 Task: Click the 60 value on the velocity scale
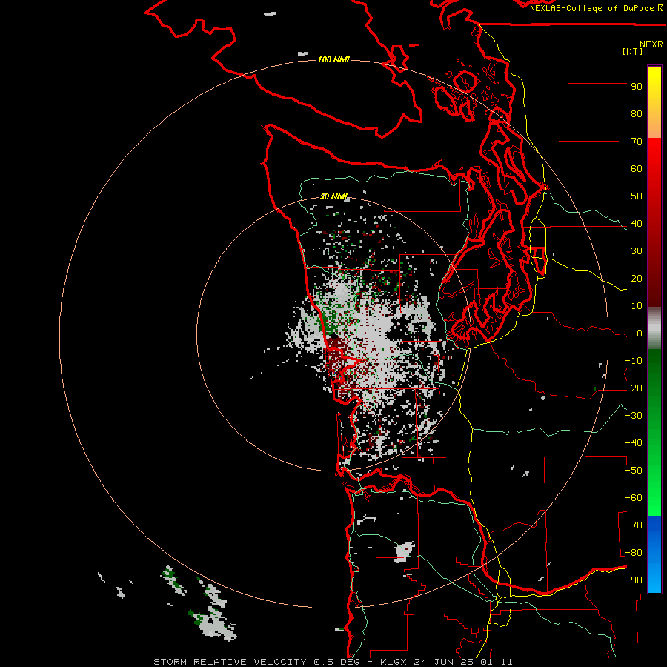pos(637,169)
